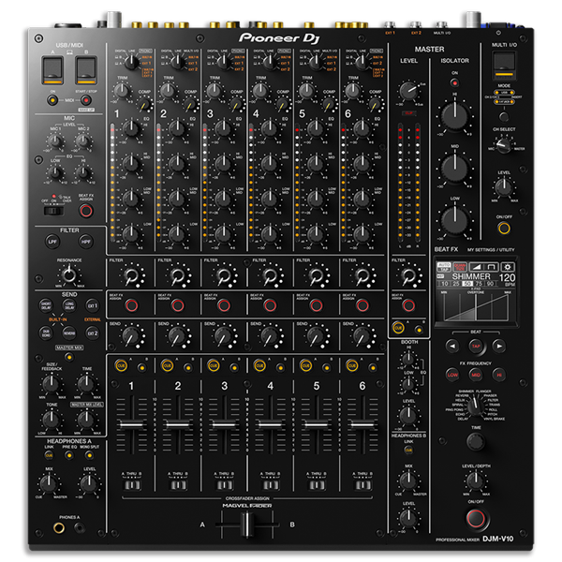Image resolution: width=562 pixels, height=562 pixels.
Task: Click the MULTI I/O CH SELECT knob
Action: 504,146
